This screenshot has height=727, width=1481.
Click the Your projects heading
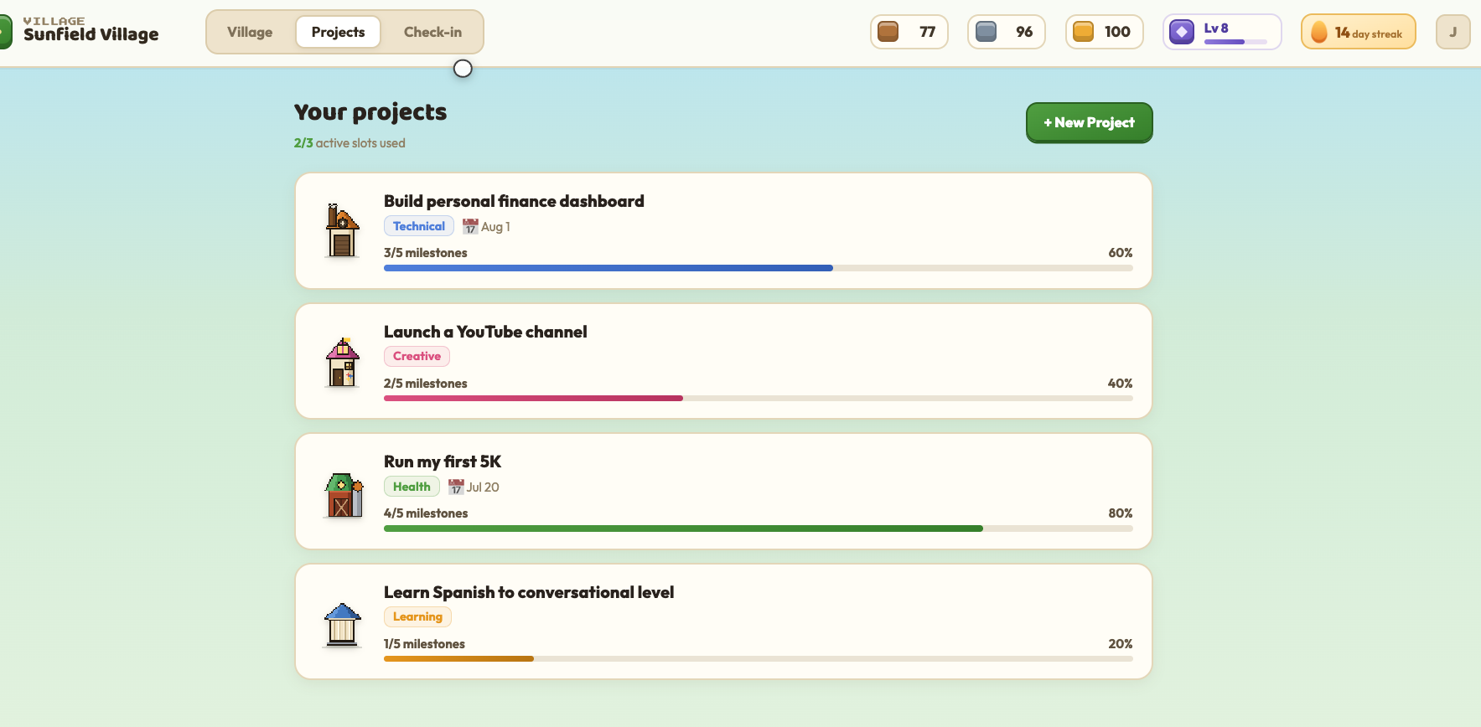[x=370, y=112]
